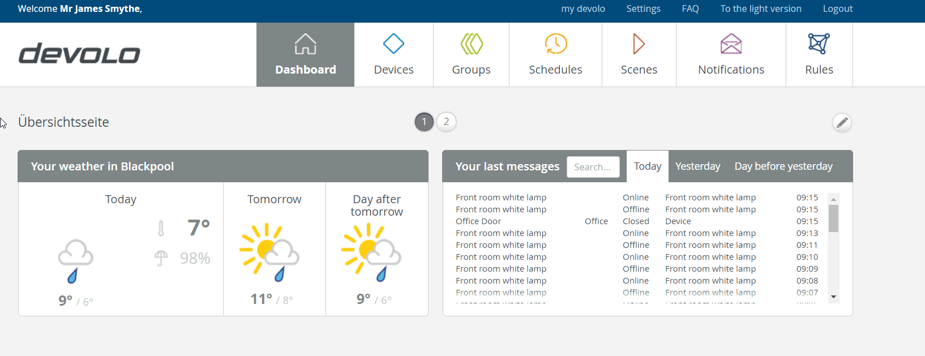Viewport: 925px width, 356px height.
Task: Open Rules via the network icon
Action: [819, 44]
